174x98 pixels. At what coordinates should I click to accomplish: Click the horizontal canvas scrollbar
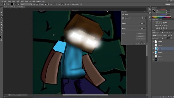click(85, 95)
